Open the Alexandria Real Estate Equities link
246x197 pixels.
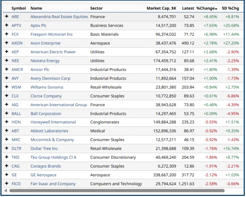(59, 17)
